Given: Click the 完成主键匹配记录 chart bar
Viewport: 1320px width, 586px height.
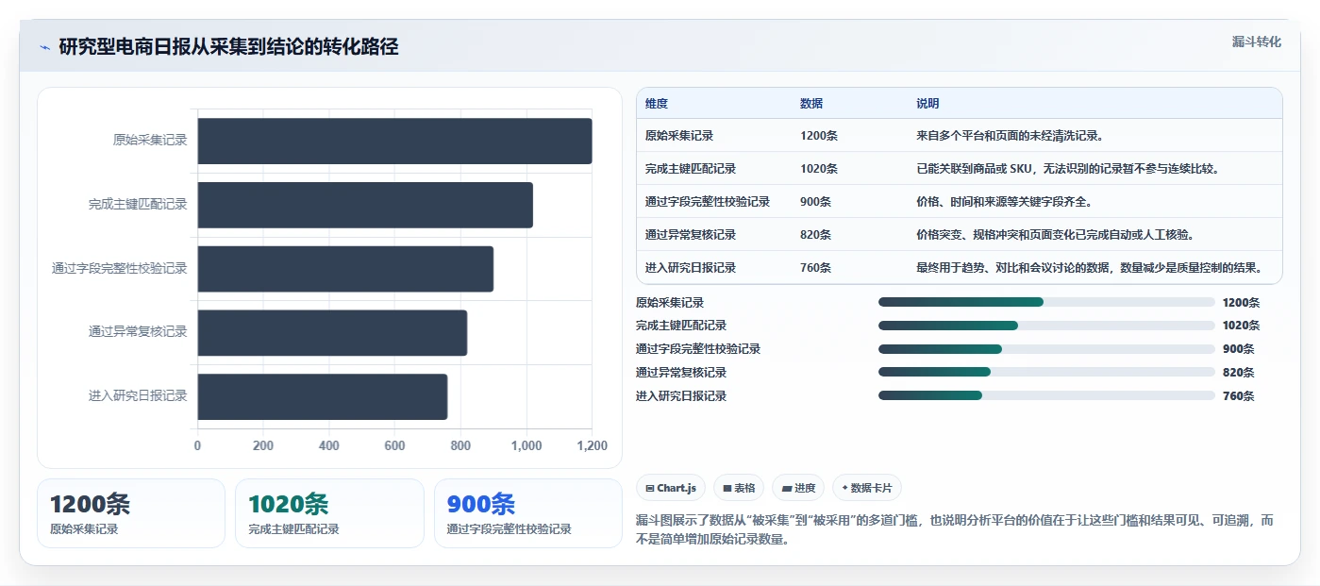Looking at the screenshot, I should [365, 205].
